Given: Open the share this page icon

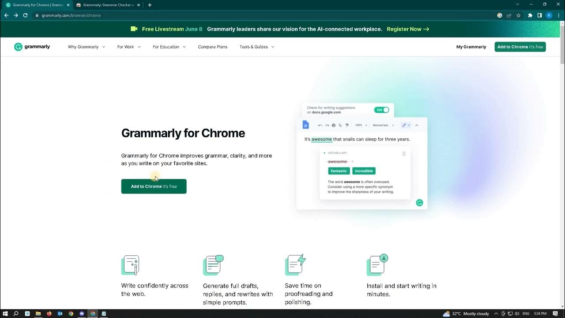Looking at the screenshot, I should coord(509,15).
